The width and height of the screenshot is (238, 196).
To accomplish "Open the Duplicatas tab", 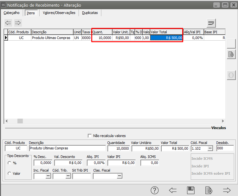I will [90, 13].
